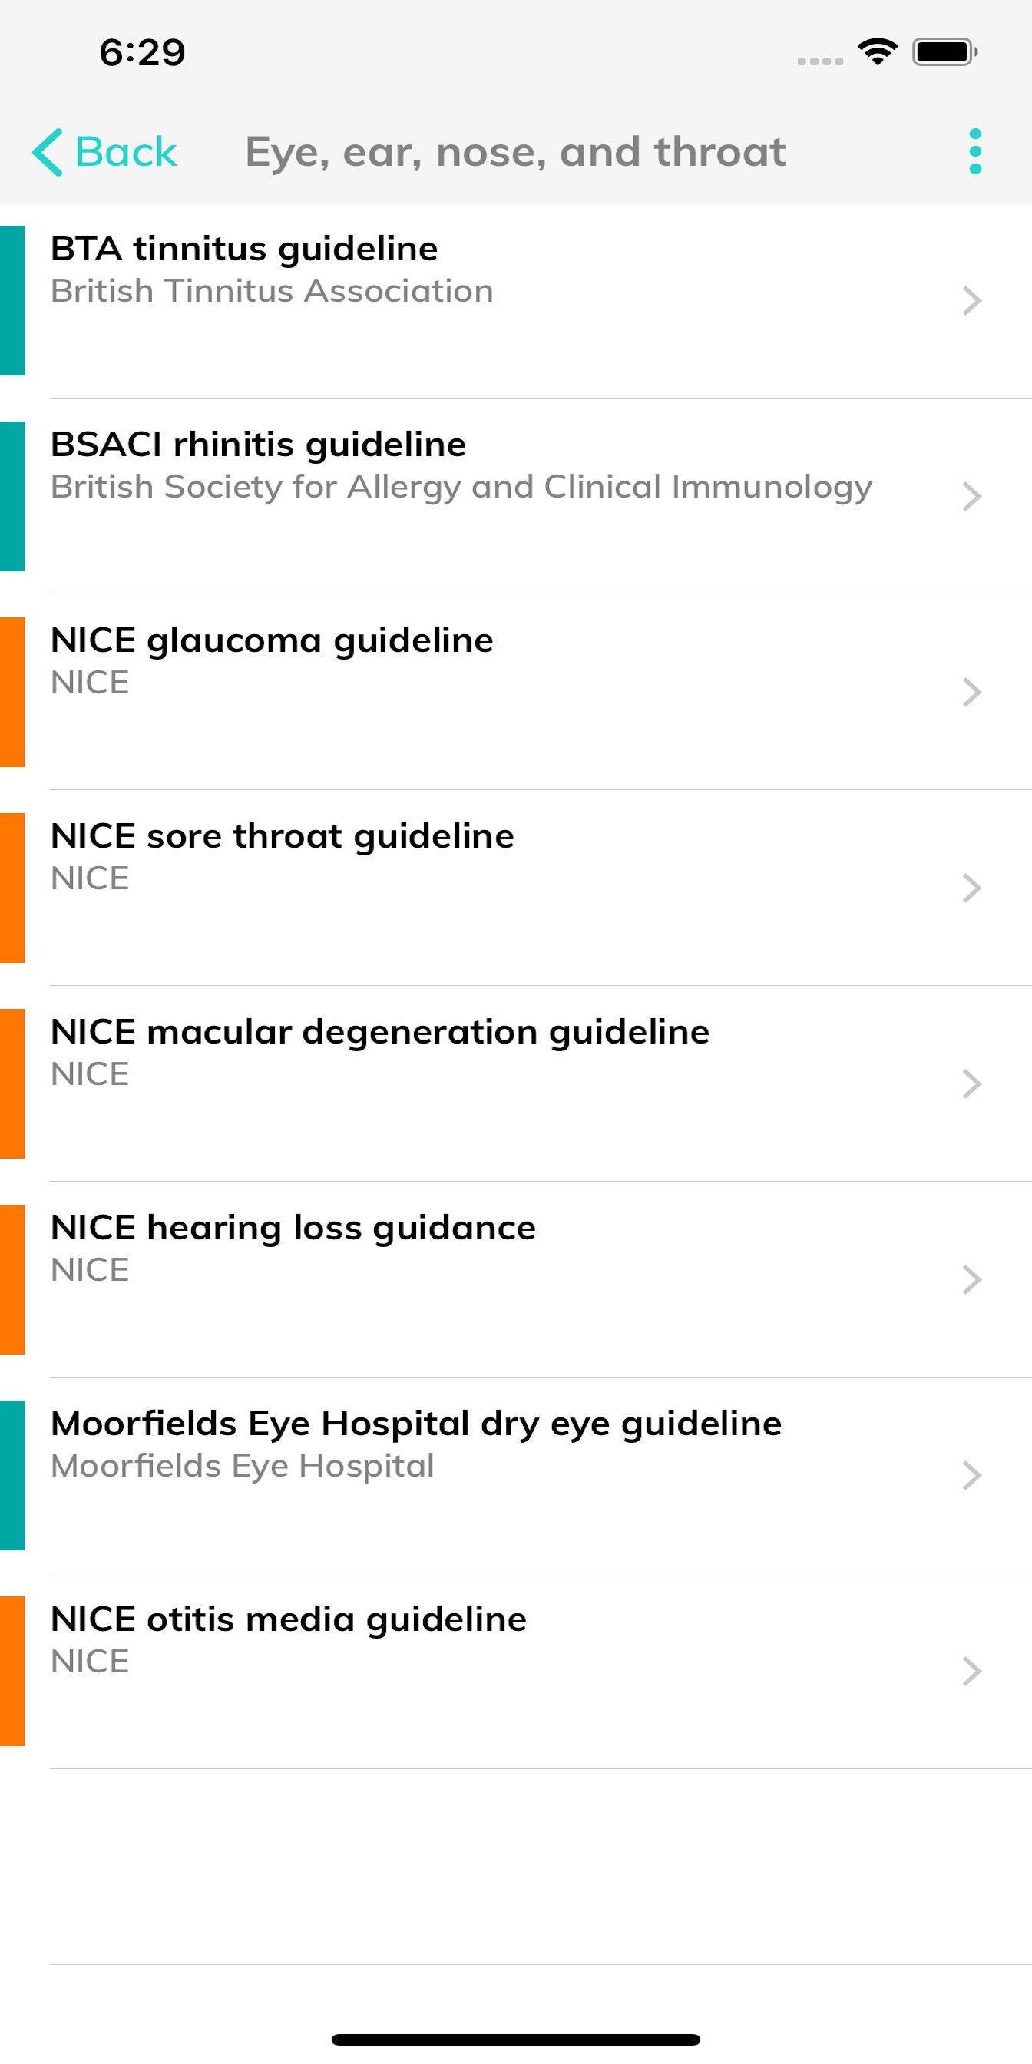Tap the Eye, ear, nose, and throat title

[515, 151]
